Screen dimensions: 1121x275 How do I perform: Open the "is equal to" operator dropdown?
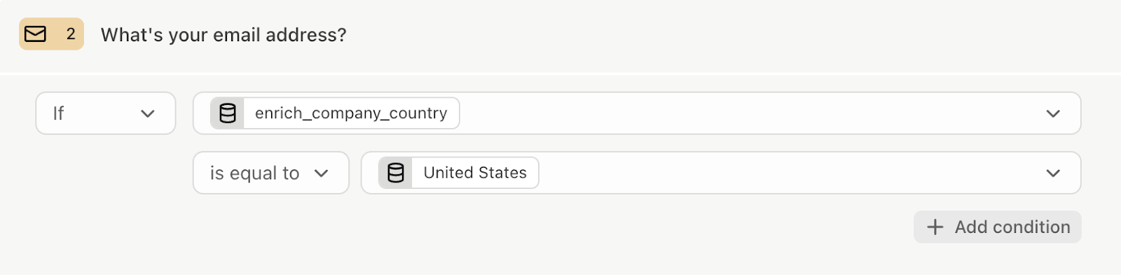tap(271, 173)
